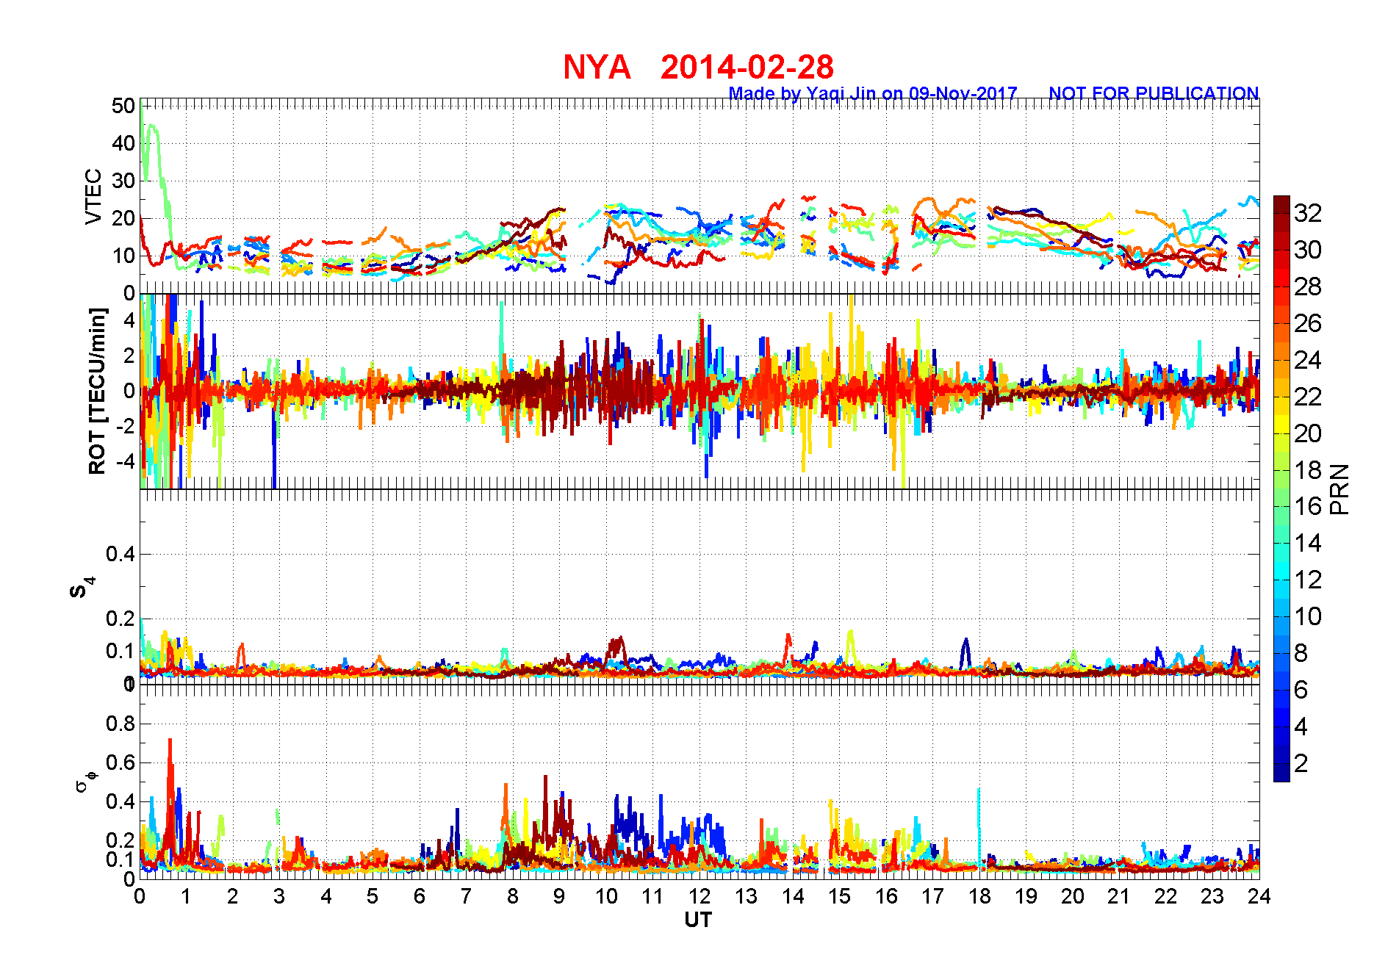Click the colorbar tick label "28"
1399x977 pixels.
coord(1308,286)
